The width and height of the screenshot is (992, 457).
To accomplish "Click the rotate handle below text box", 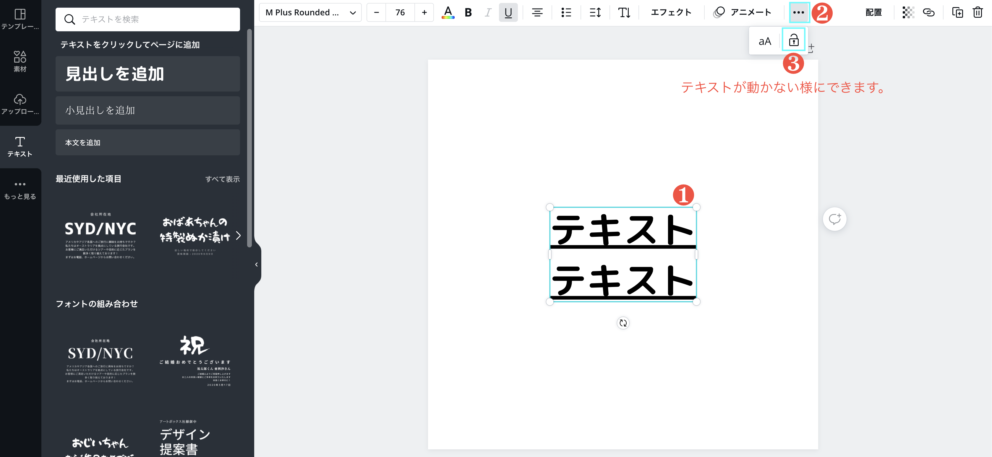I will point(623,323).
